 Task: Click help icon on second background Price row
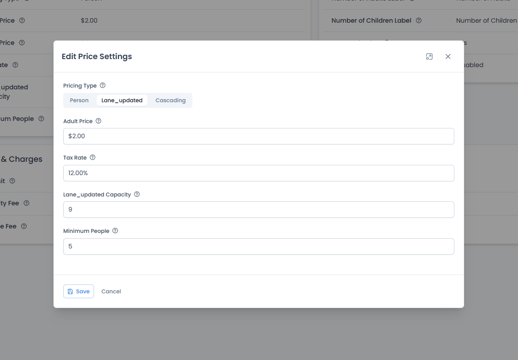(x=22, y=43)
